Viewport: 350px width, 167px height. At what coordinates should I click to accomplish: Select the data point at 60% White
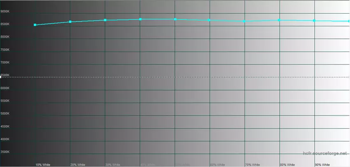point(210,20)
